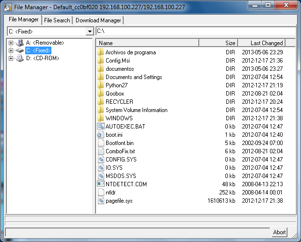Click the RECYCLER folder icon
Viewport: 301px width, 242px height.
(101, 101)
